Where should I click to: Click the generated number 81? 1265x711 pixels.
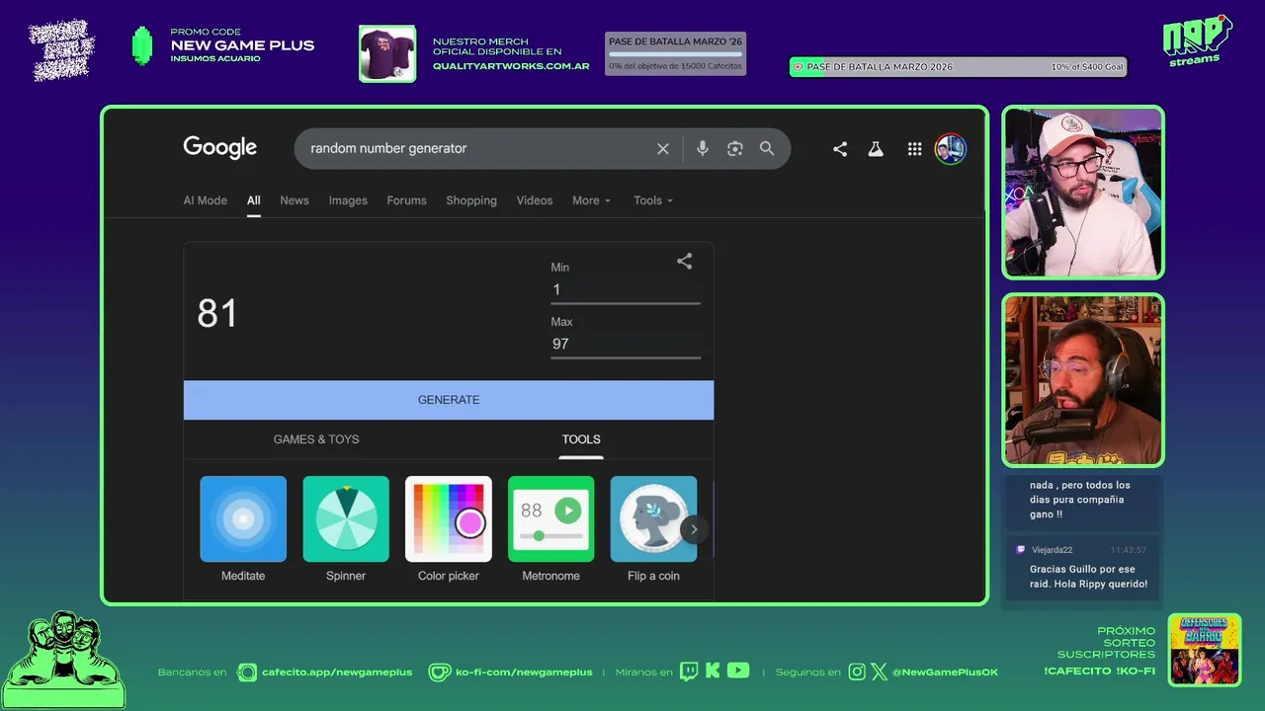[x=217, y=314]
